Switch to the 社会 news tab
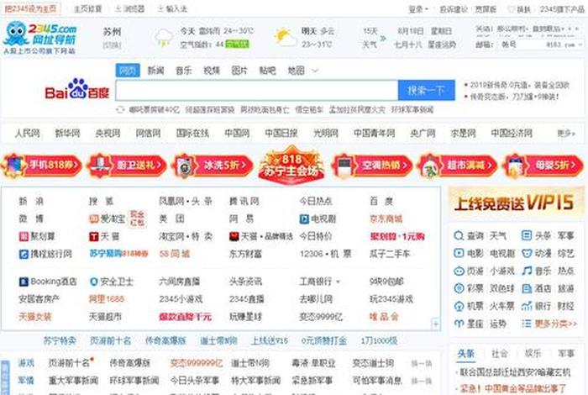The height and width of the screenshot is (395, 588). pos(500,353)
